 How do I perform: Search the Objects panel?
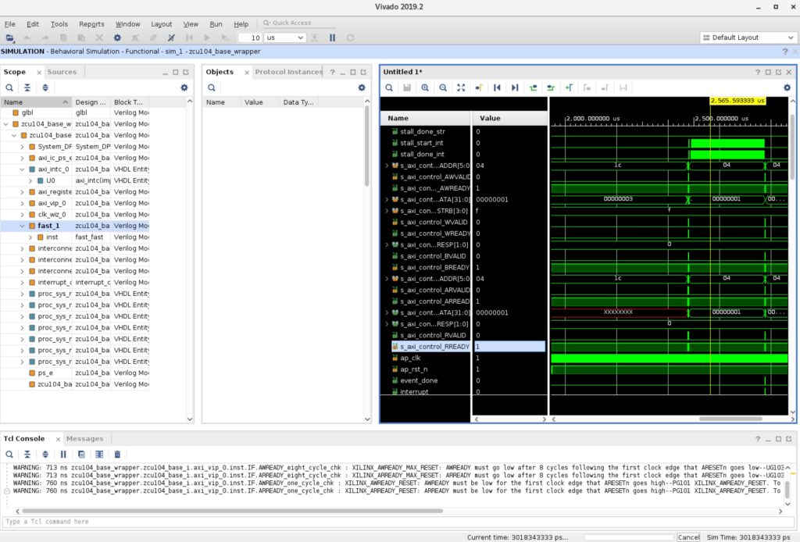pos(212,87)
